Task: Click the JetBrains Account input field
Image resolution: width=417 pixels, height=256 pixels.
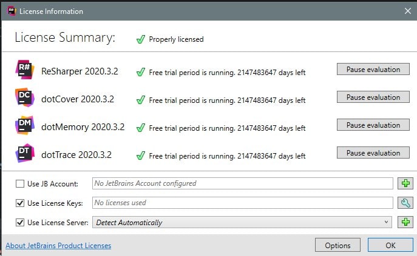Action: (243, 183)
